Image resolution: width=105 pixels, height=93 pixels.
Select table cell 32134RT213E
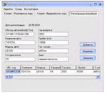(13, 72)
